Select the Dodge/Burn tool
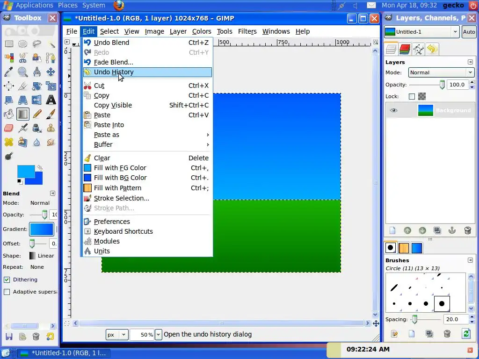Image resolution: width=479 pixels, height=359 pixels. pos(9,156)
